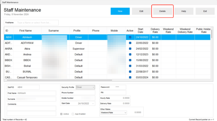This screenshot has width=217, height=121.
Task: Open the Start Date picker dropdown
Action: [x=93, y=103]
